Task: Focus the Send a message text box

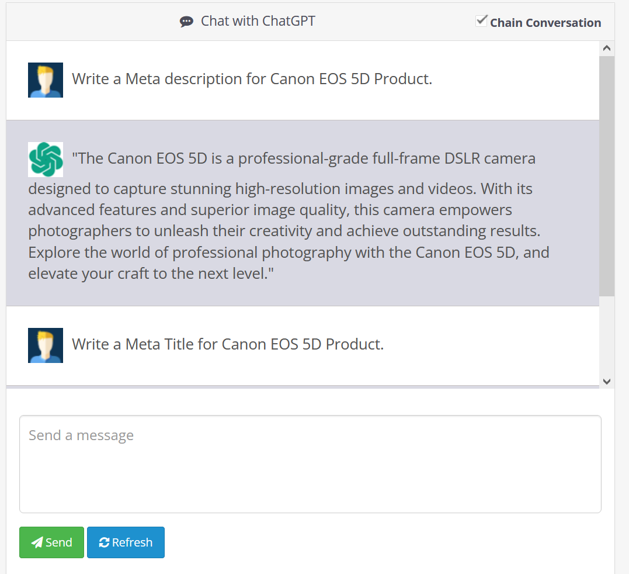Action: point(310,464)
